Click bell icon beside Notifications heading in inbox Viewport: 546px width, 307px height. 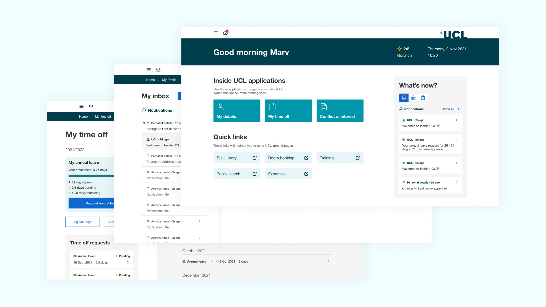point(144,110)
